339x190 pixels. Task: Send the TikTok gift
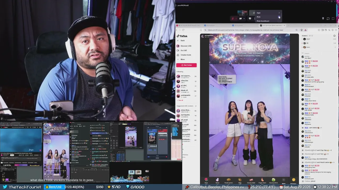(x=217, y=180)
